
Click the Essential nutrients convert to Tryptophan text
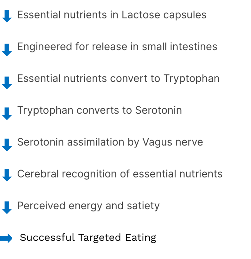118,78
